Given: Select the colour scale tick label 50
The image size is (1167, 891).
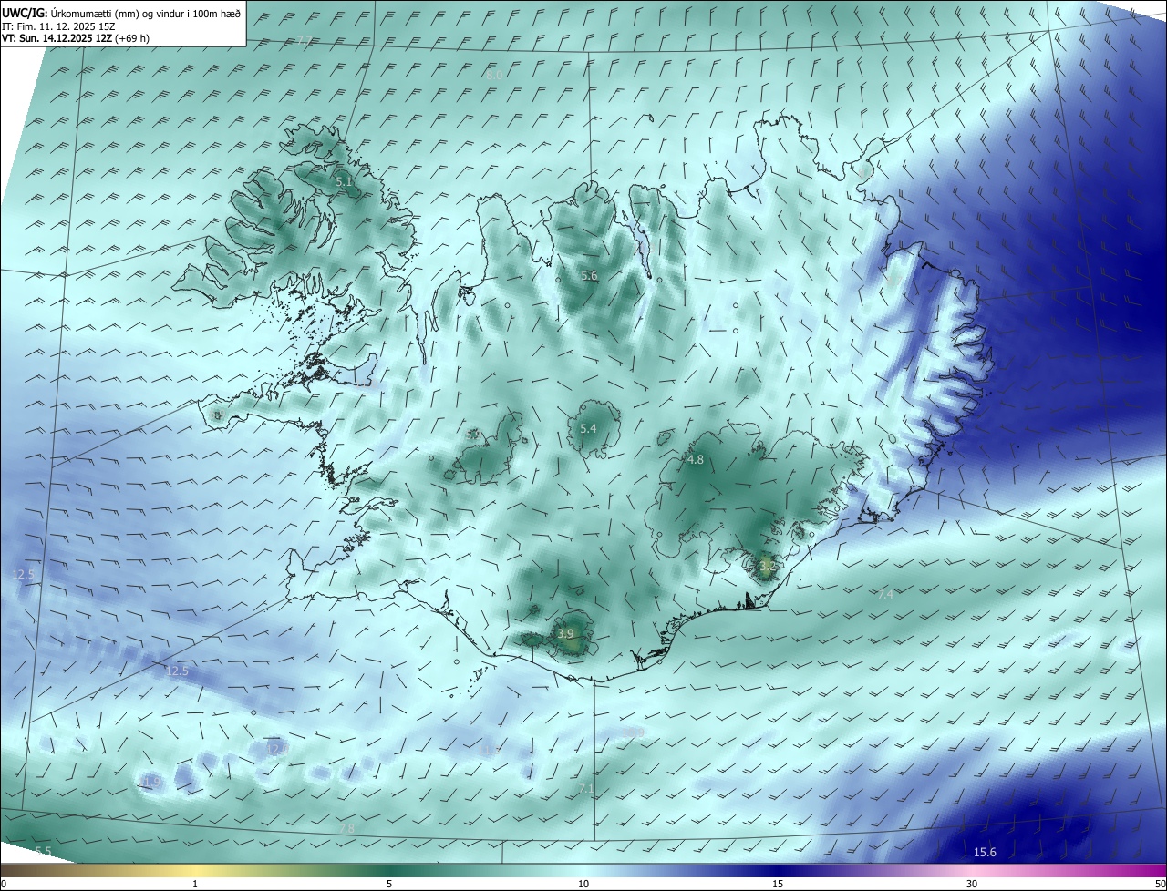Looking at the screenshot, I should [1159, 884].
